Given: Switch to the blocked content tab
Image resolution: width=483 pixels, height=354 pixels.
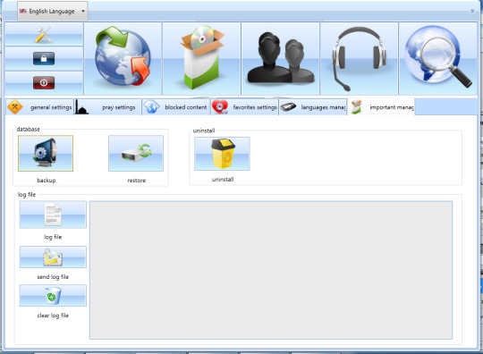Looking at the screenshot, I should pyautogui.click(x=176, y=107).
